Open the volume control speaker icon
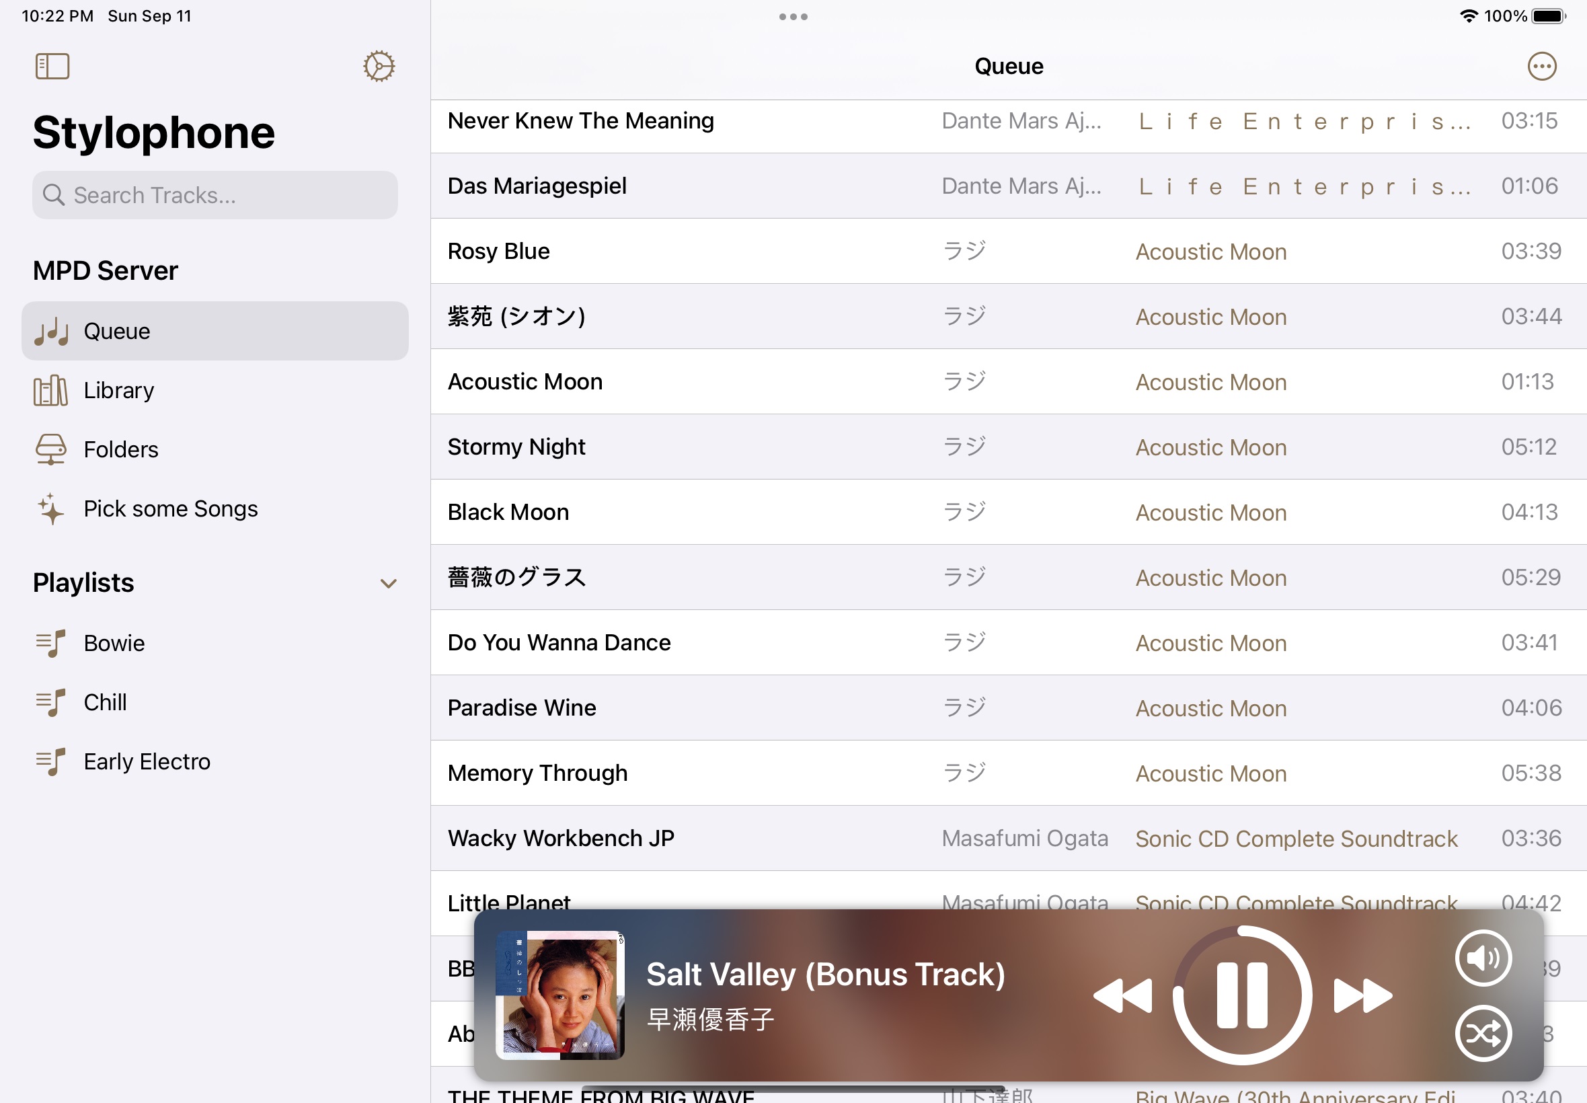The width and height of the screenshot is (1587, 1103). click(x=1483, y=958)
